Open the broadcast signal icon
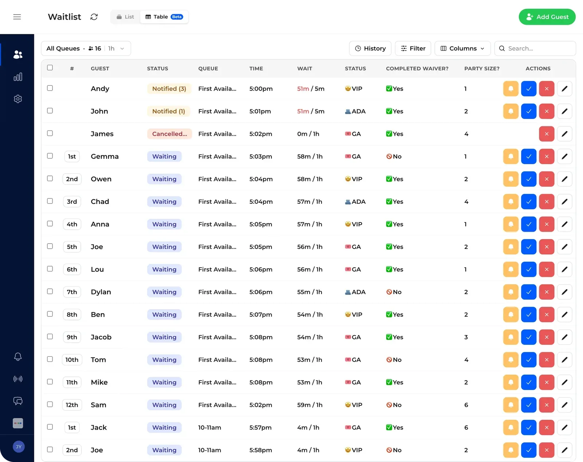 click(17, 379)
